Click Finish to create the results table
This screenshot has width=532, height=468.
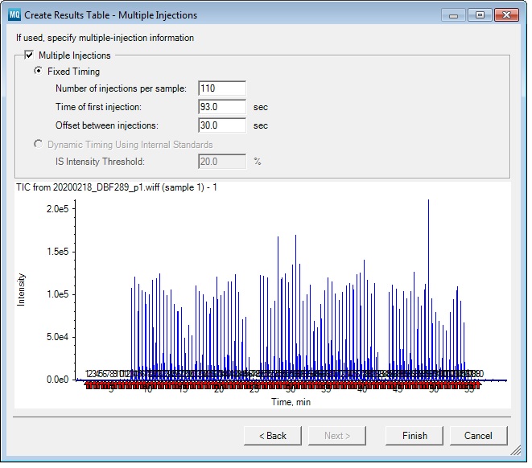(x=414, y=436)
